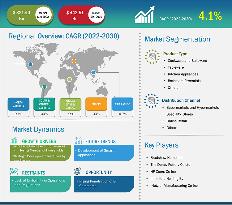Select the Asia Pacific region box
Screen dimensions: 232x205
(x=123, y=104)
